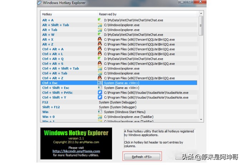Click the explorer icon in the Alt + Tab row
The width and height of the screenshot is (243, 165).
coord(100,30)
